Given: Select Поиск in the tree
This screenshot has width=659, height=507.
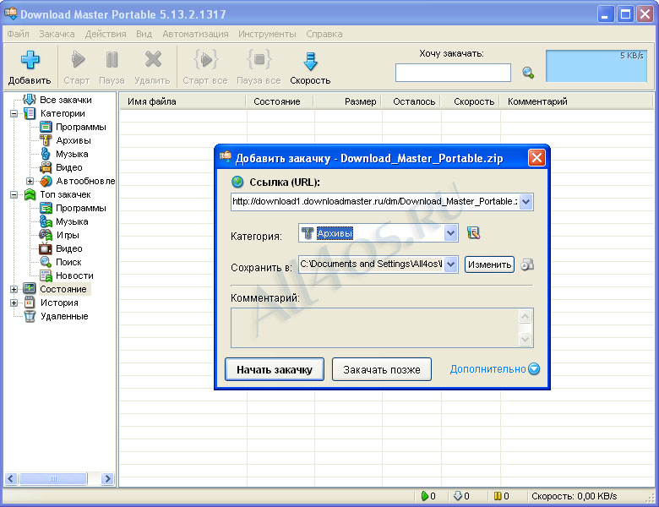Looking at the screenshot, I should point(68,262).
